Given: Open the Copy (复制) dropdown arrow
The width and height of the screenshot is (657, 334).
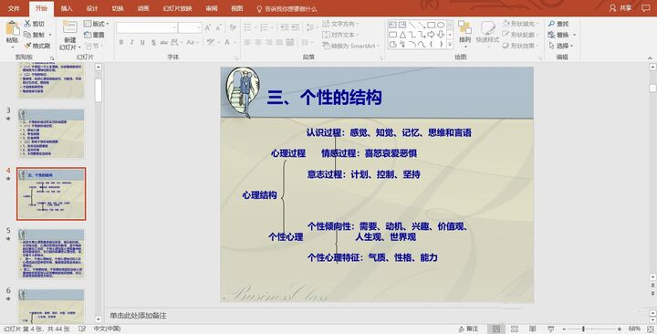Looking at the screenshot, I should click(x=50, y=35).
